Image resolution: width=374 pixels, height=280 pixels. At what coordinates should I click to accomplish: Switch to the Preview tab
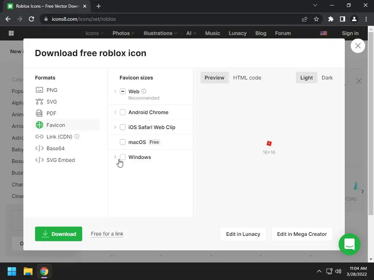coord(214,78)
